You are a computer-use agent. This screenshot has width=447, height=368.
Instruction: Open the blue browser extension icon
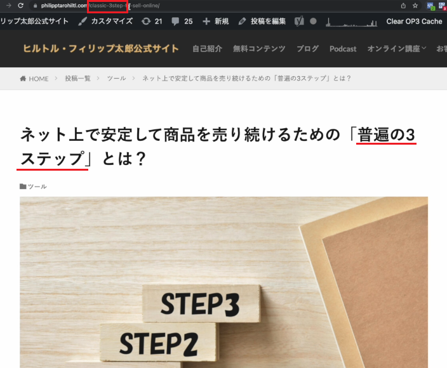pos(430,6)
